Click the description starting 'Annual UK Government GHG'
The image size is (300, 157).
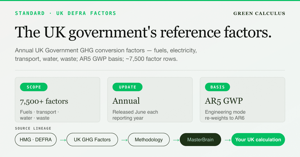(x=106, y=55)
